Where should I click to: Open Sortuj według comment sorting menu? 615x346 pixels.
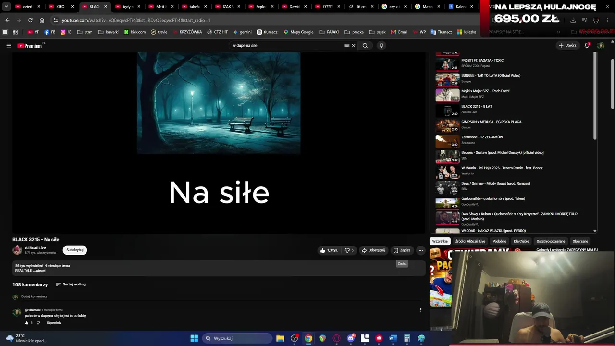[x=70, y=284]
